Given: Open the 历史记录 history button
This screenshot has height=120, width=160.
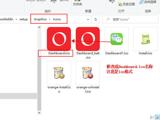Looking at the screenshot, I should point(127,4).
